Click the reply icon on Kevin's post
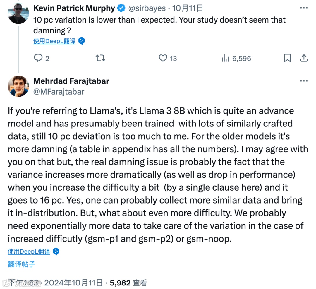Image resolution: width=316 pixels, height=289 pixels. [x=39, y=58]
